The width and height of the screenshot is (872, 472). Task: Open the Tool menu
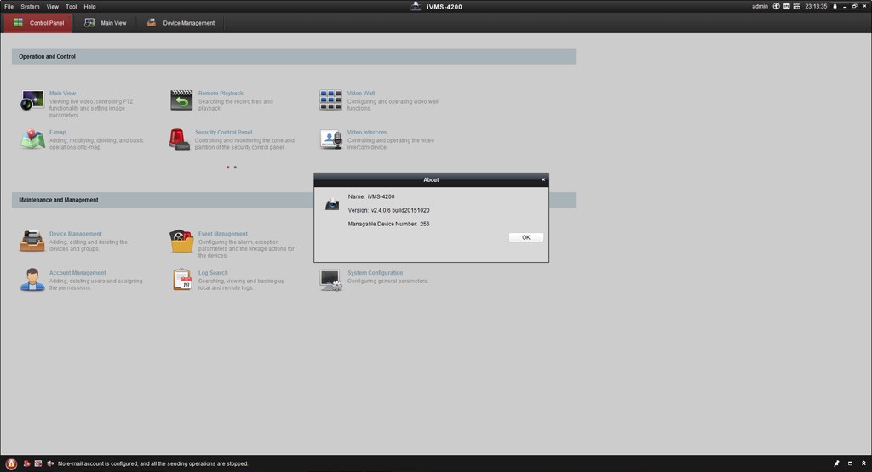72,7
